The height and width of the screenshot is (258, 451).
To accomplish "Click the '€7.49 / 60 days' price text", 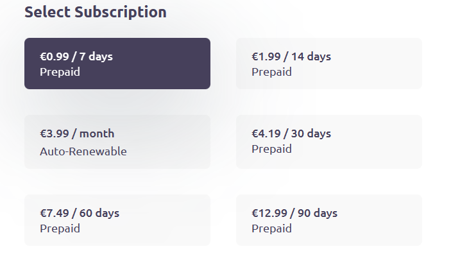I will (80, 213).
